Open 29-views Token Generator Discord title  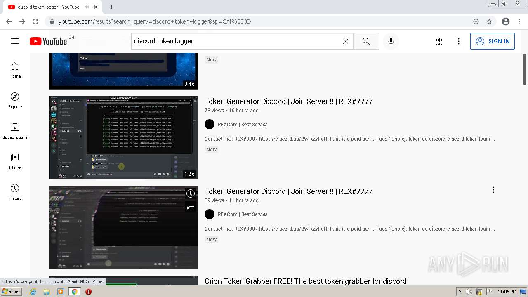pyautogui.click(x=289, y=191)
